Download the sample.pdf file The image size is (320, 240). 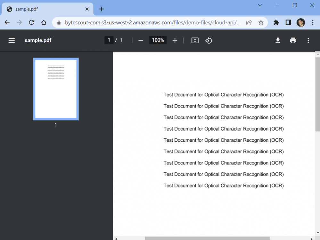click(x=278, y=40)
